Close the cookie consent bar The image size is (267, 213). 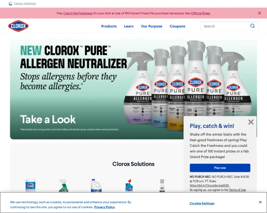pos(260,202)
